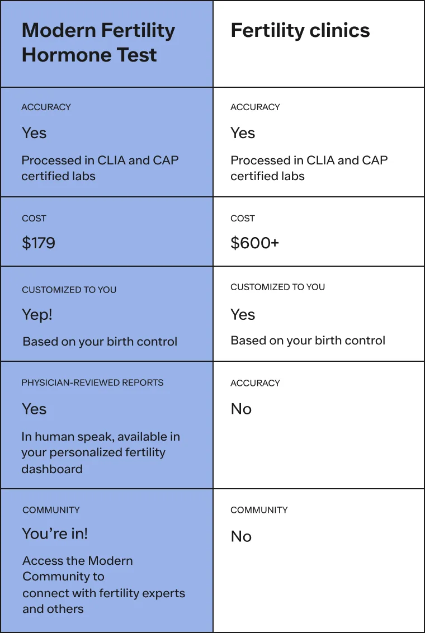Click birth control text under Yep!
This screenshot has height=633, width=425.
pyautogui.click(x=100, y=341)
